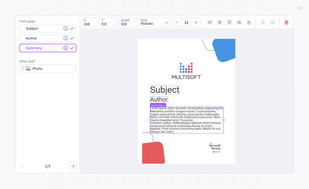
Task: Align selected element to the top
Action: pos(229,22)
